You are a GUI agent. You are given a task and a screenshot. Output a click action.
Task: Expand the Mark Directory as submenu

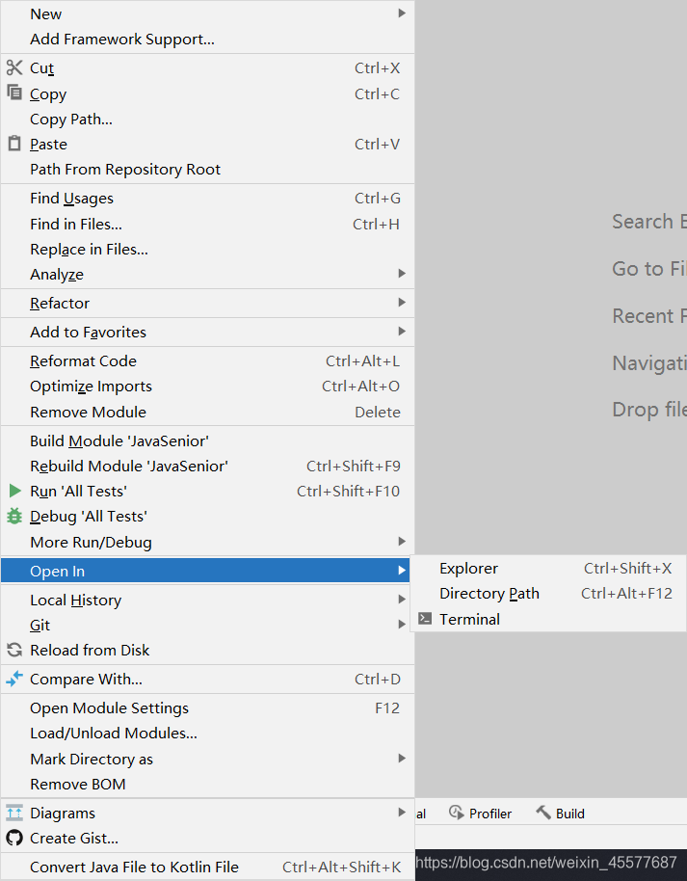[x=400, y=759]
